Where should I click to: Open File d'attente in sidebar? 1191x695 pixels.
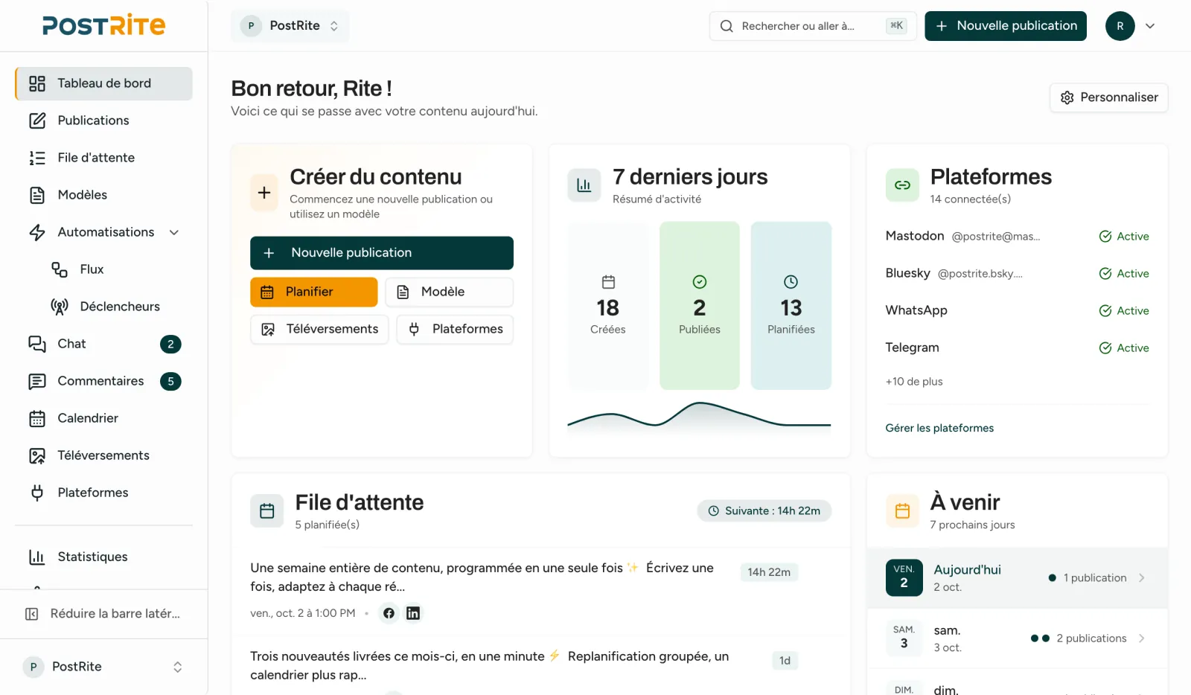point(103,158)
